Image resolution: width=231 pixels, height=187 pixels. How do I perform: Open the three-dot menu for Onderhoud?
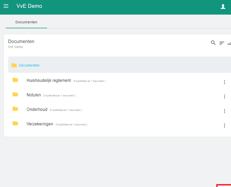tap(225, 111)
